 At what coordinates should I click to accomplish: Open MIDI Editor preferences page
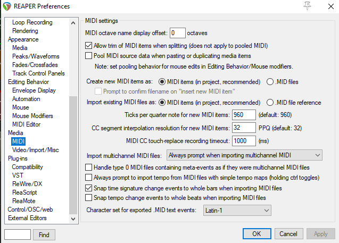click(x=27, y=124)
